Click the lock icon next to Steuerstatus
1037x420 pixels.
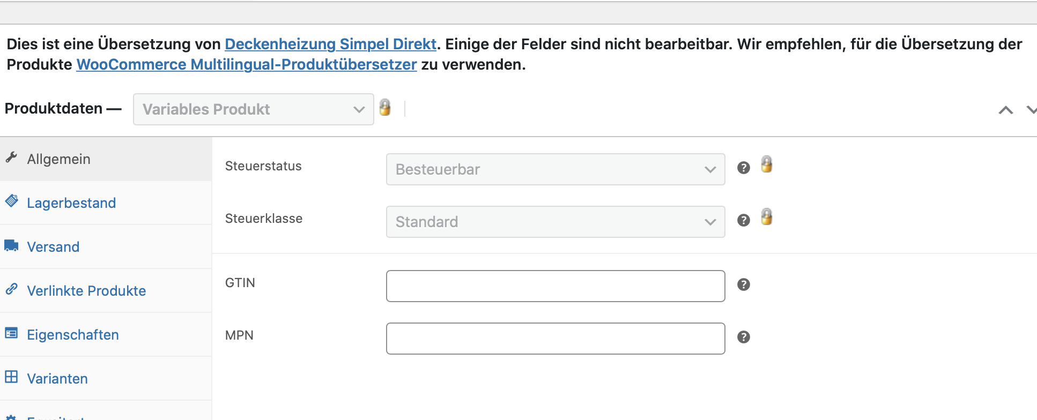point(767,164)
